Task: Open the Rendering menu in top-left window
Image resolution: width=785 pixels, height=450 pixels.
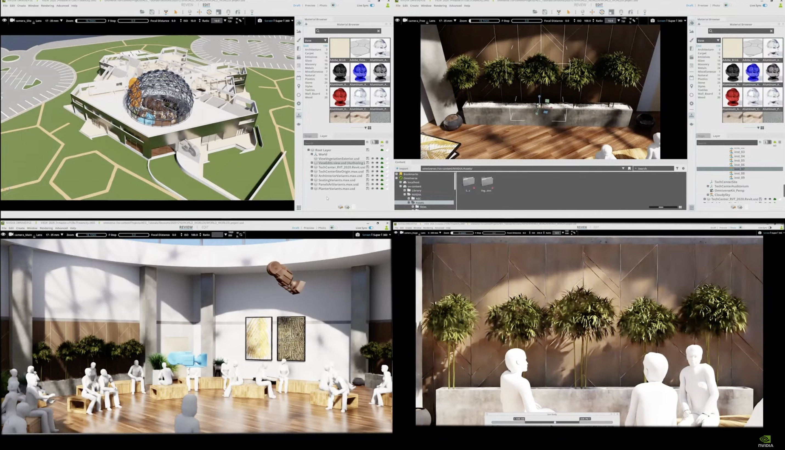Action: click(47, 5)
